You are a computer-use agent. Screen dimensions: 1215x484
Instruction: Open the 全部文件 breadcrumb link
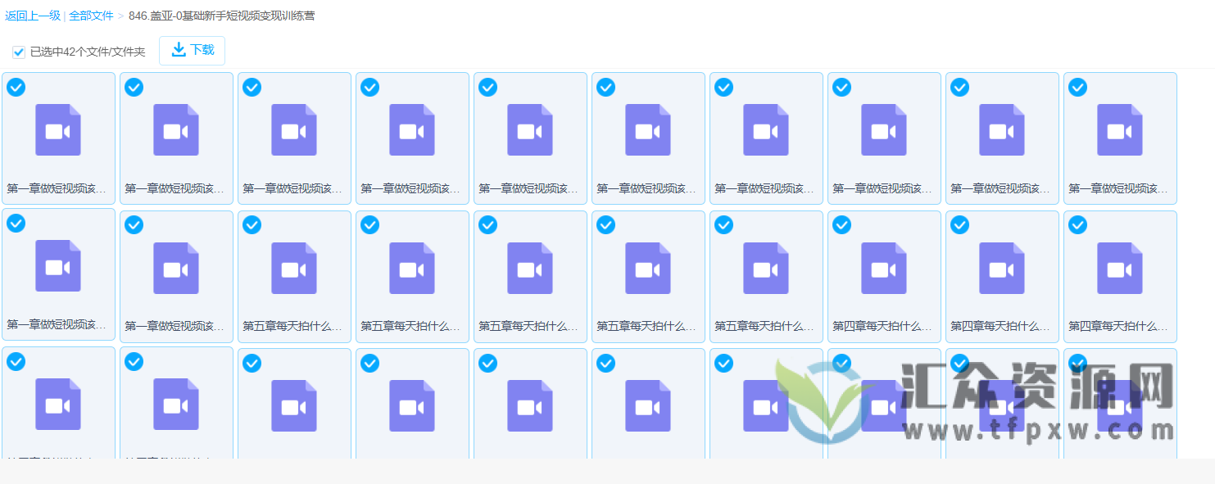[90, 15]
